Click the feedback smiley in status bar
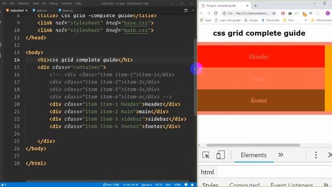The height and width of the screenshot is (187, 332). (x=186, y=185)
